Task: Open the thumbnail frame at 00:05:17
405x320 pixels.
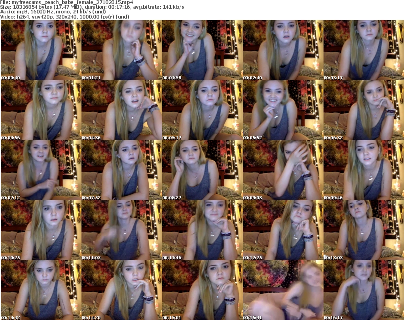Action: click(202, 110)
